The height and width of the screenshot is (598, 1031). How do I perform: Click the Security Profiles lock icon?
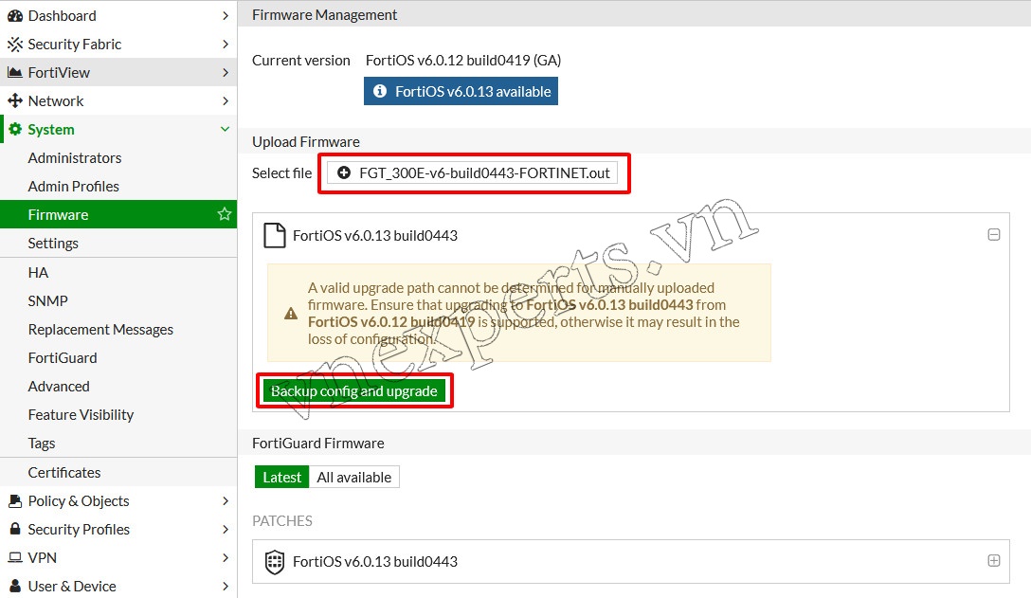tap(15, 530)
